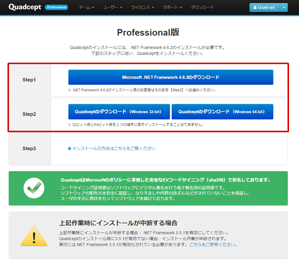The image size is (299, 264).
Task: Select the Professional版 heading text
Action: coord(148,32)
